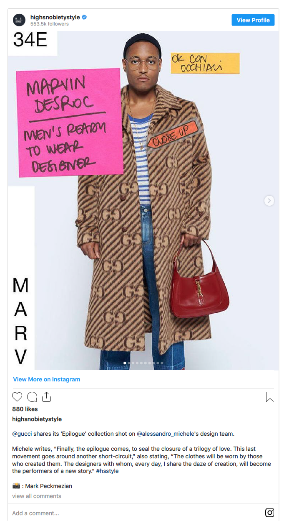The height and width of the screenshot is (521, 284).
Task: Open the highsnobietystyle username in the header
Action: [x=55, y=18]
